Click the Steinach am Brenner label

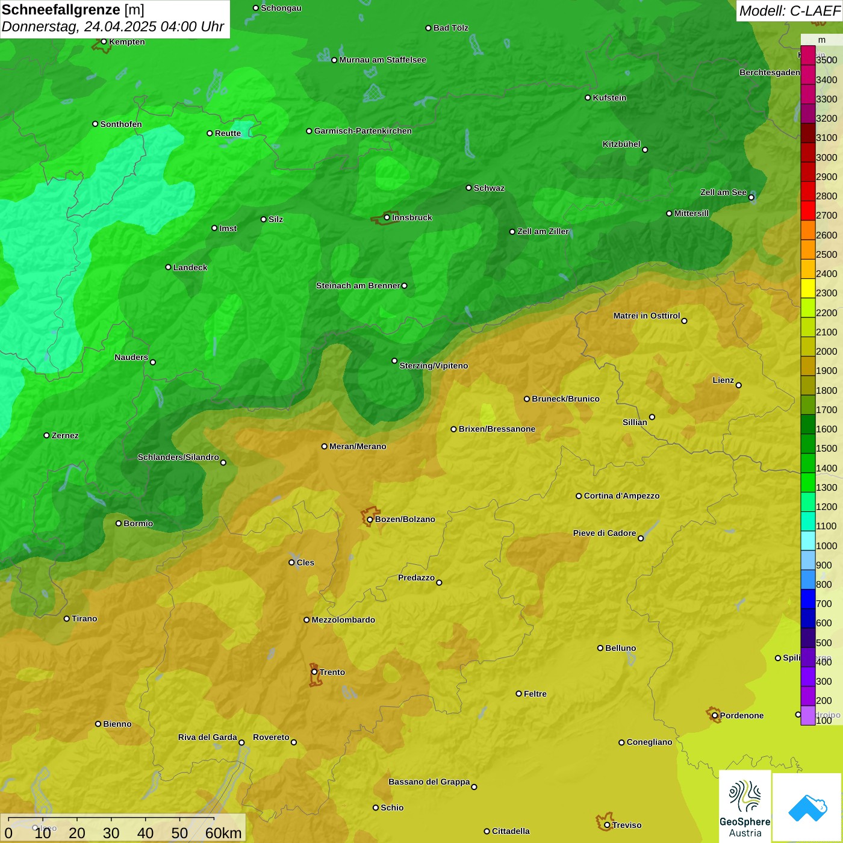pyautogui.click(x=358, y=285)
